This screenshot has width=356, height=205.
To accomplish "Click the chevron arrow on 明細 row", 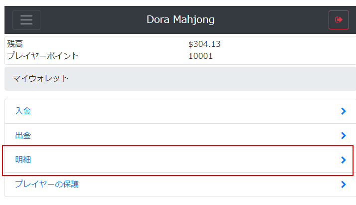I will (343, 160).
